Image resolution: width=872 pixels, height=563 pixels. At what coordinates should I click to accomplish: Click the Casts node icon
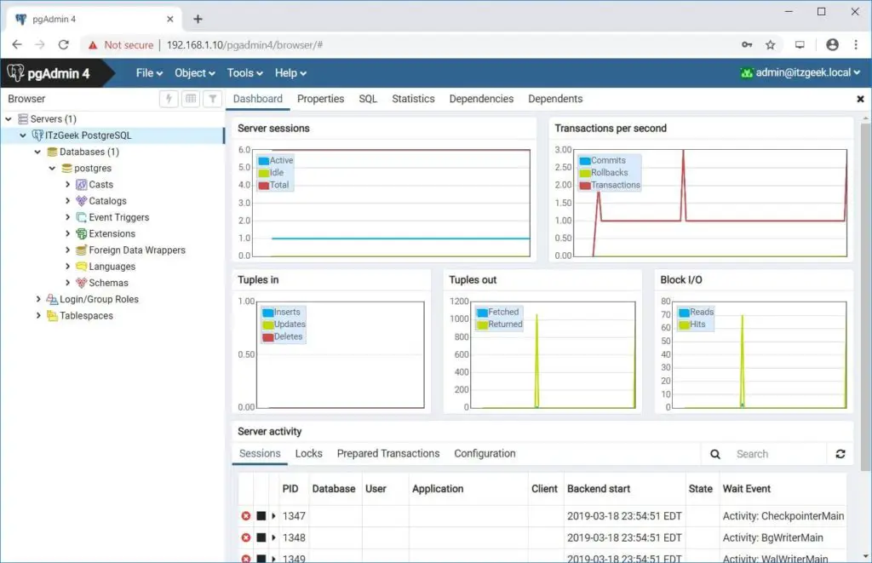coord(81,185)
